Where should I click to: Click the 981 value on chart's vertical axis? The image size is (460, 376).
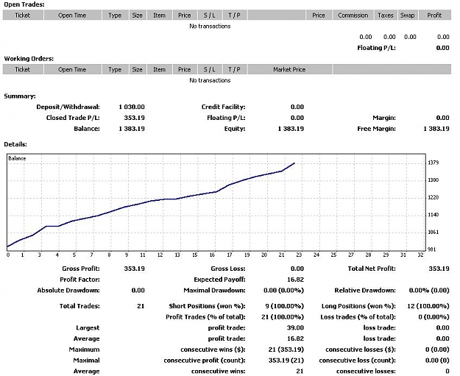coord(432,249)
